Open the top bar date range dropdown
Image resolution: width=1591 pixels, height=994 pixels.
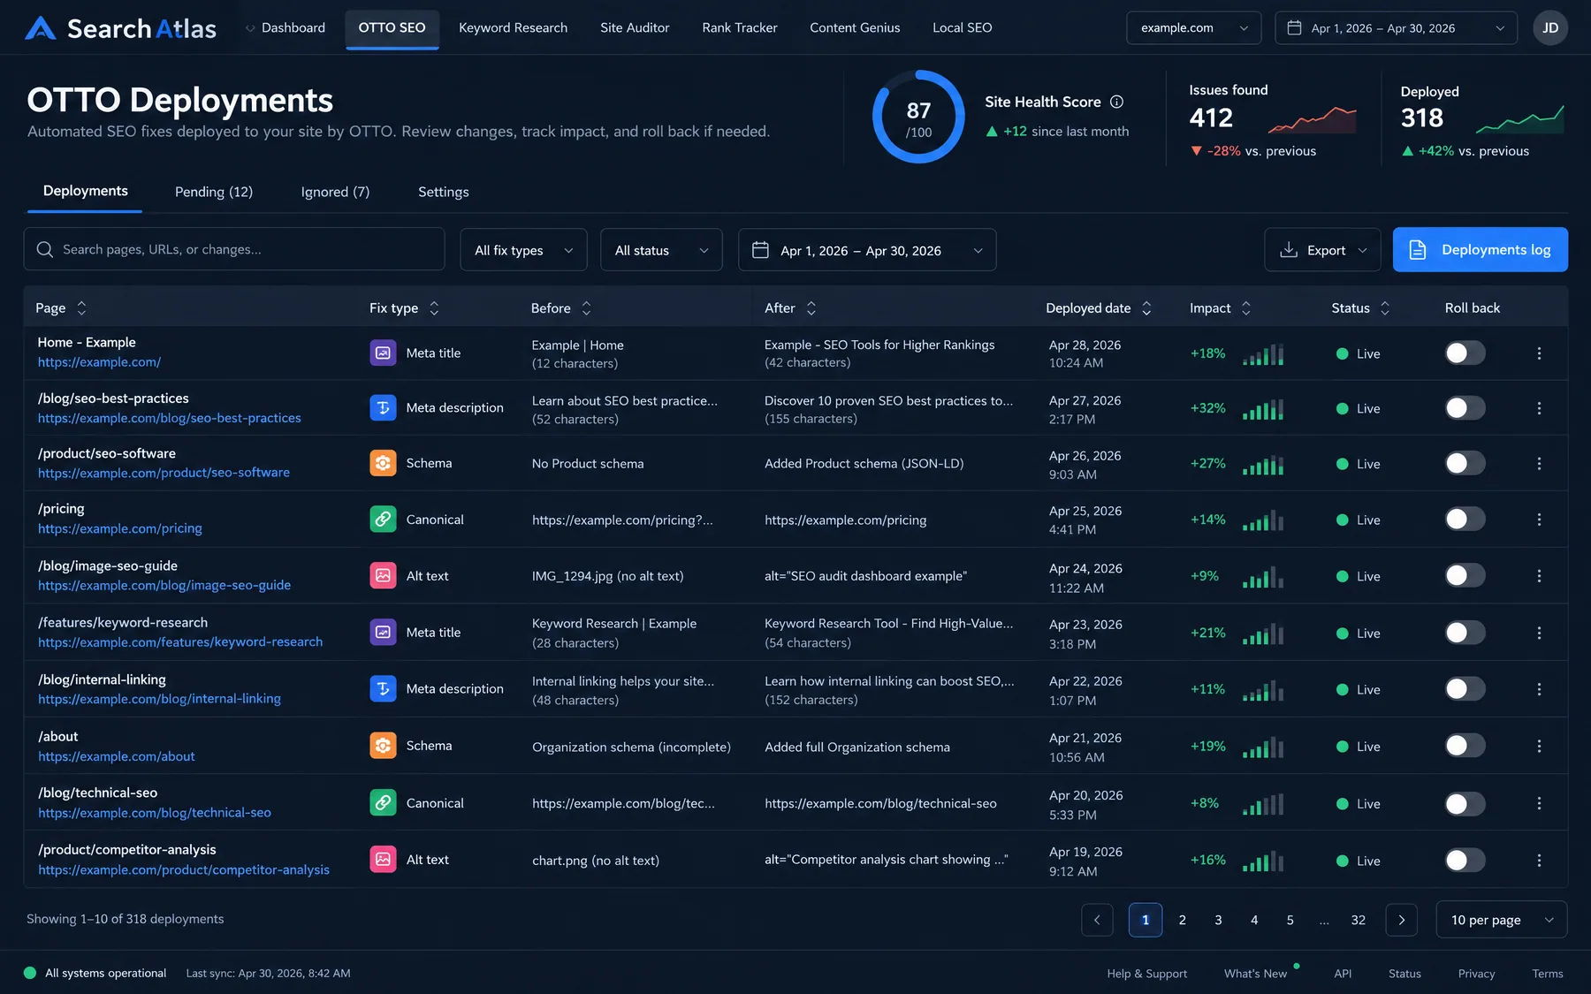click(x=1396, y=27)
